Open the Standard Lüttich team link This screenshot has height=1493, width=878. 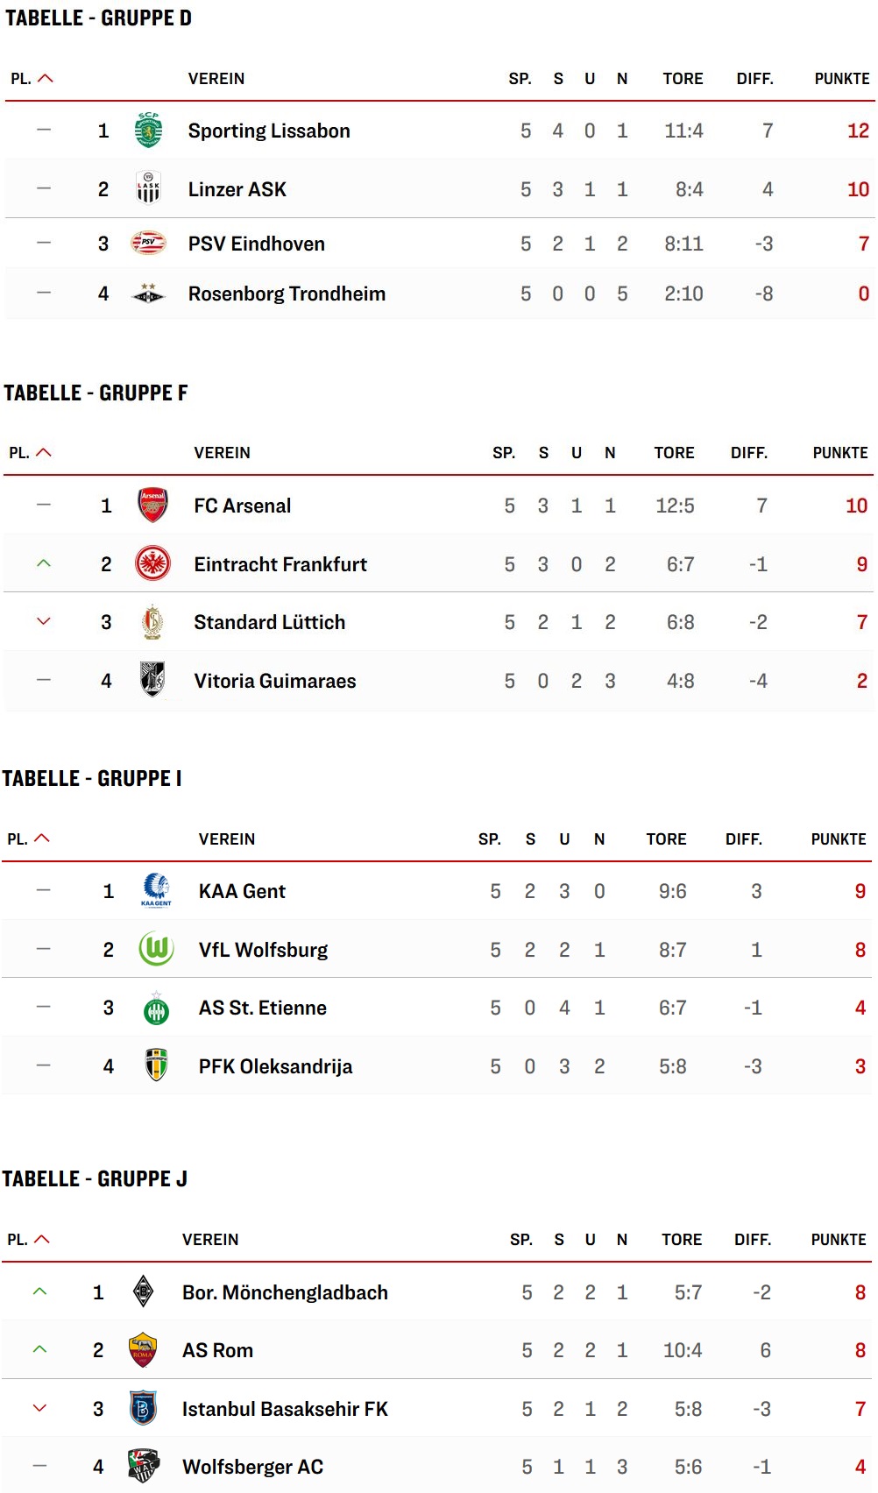[x=270, y=622]
